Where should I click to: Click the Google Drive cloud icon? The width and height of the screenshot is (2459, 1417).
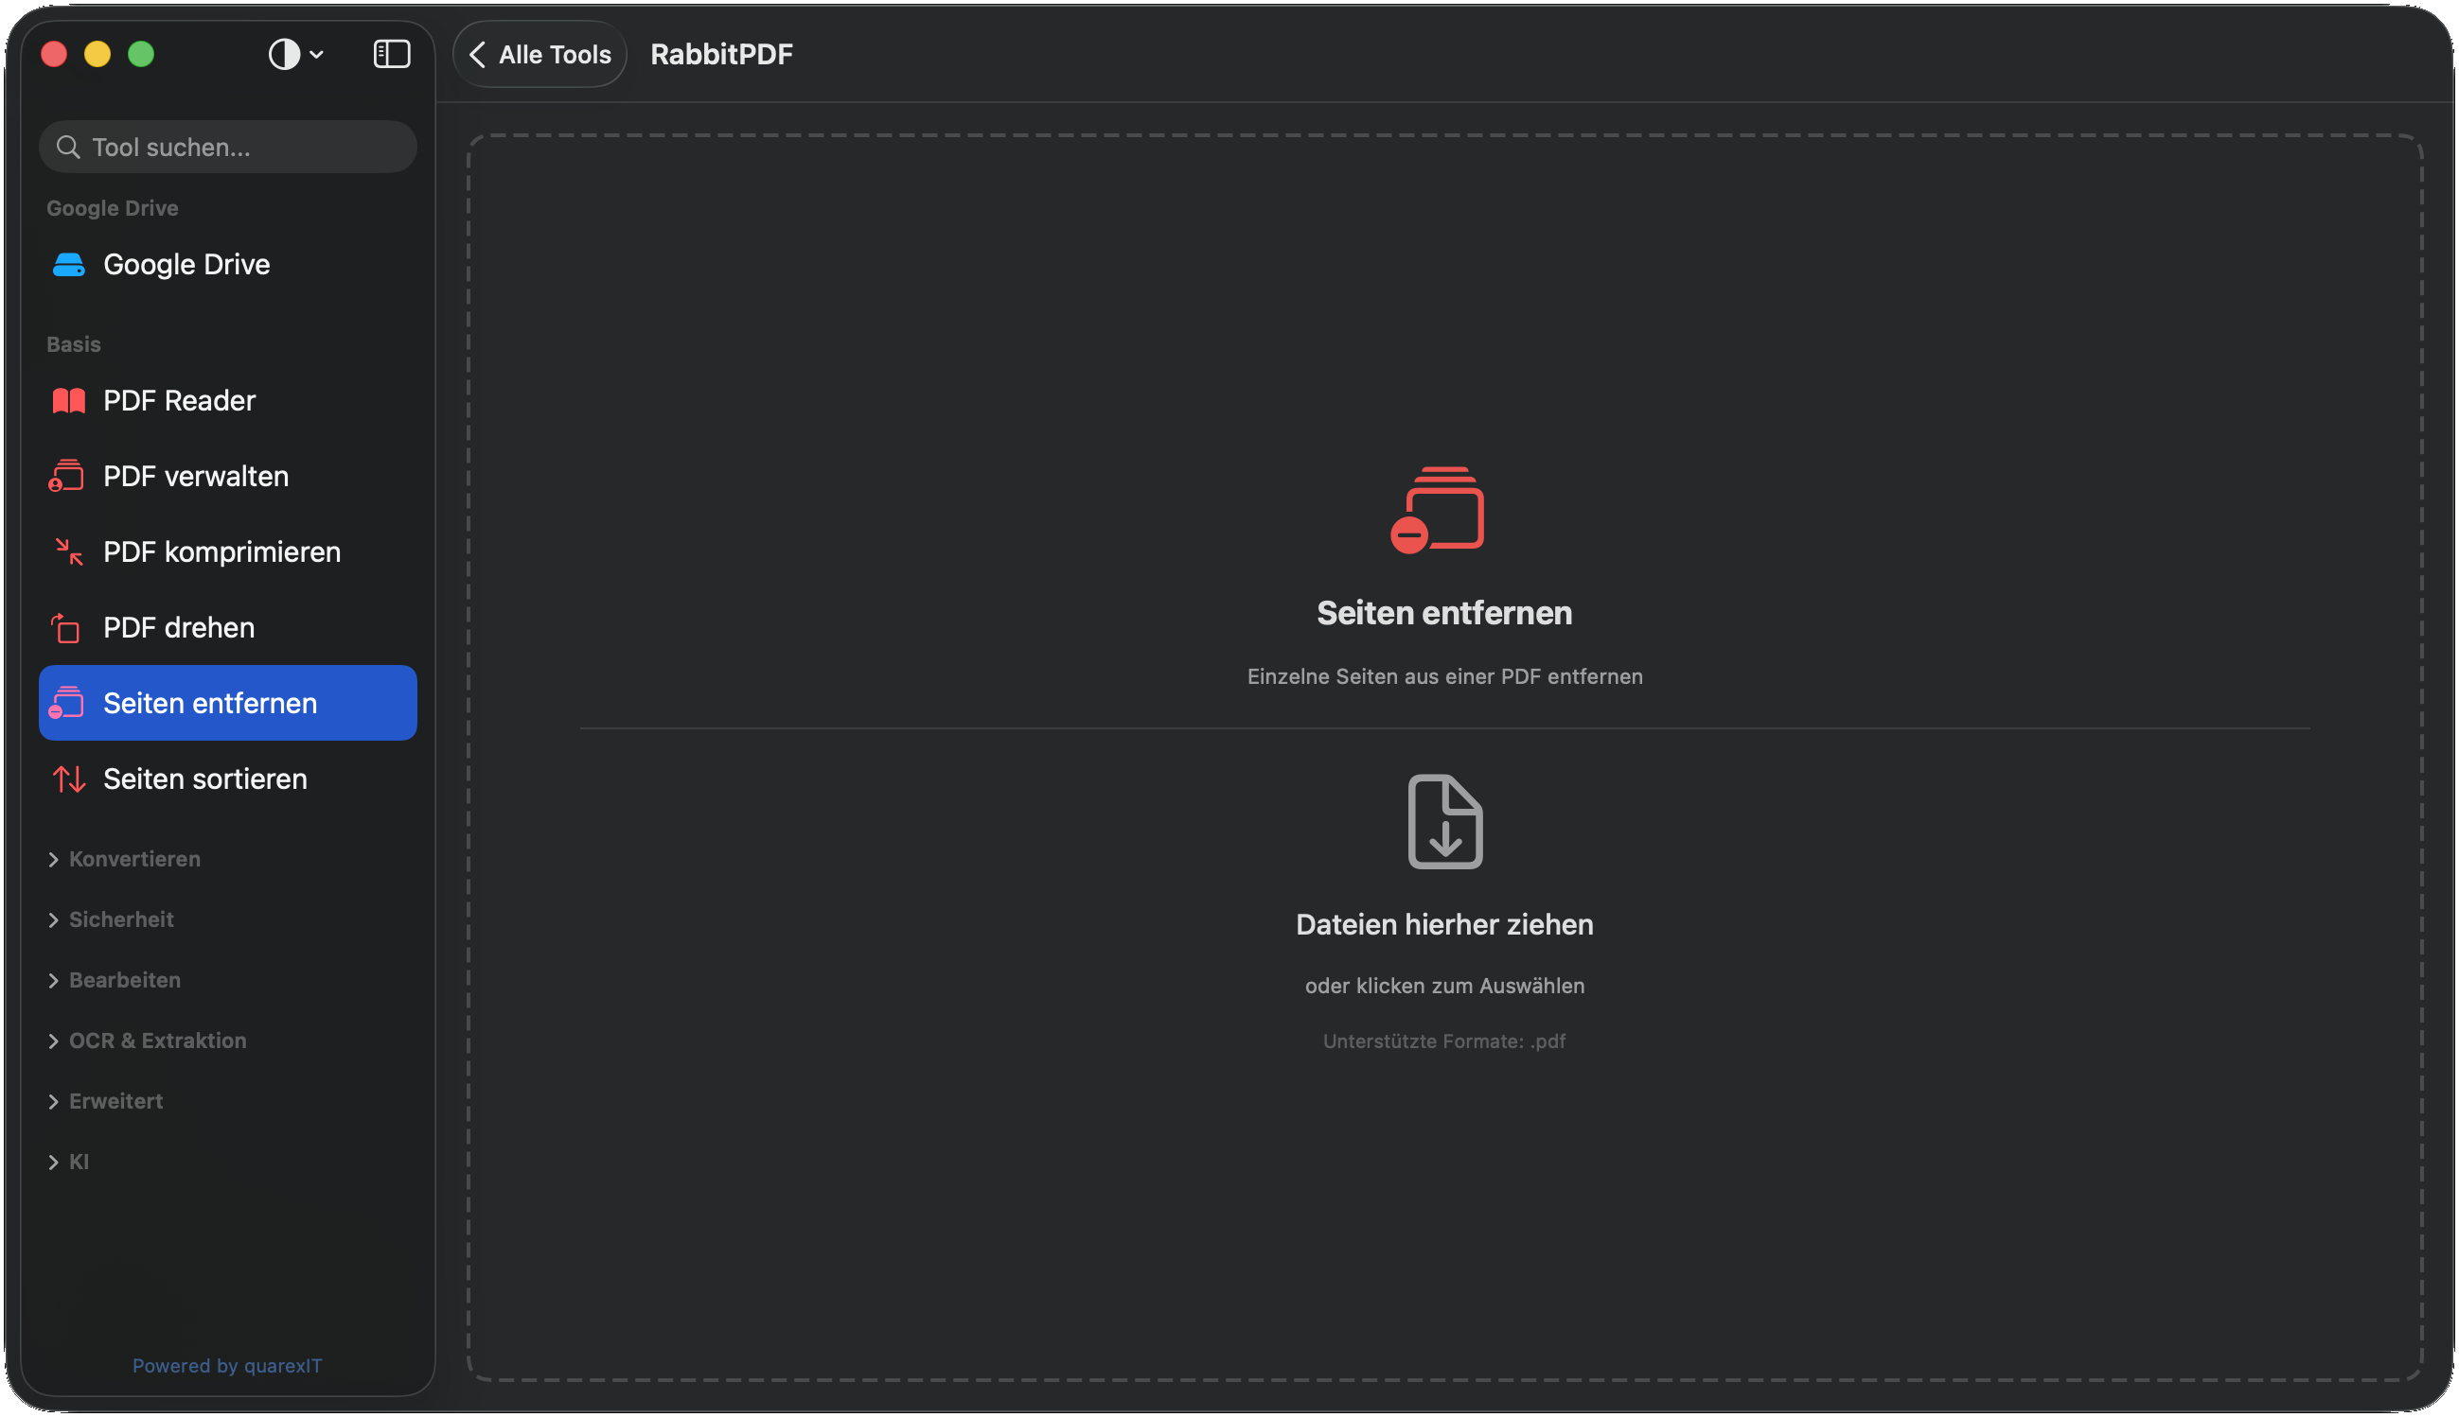68,265
